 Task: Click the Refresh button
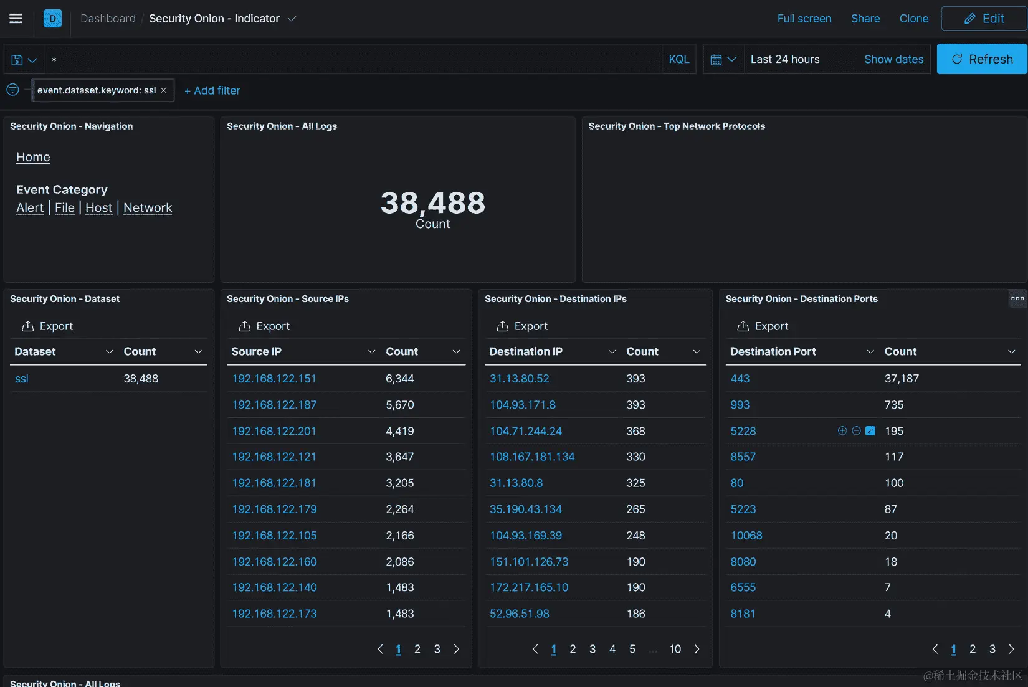[x=982, y=59]
